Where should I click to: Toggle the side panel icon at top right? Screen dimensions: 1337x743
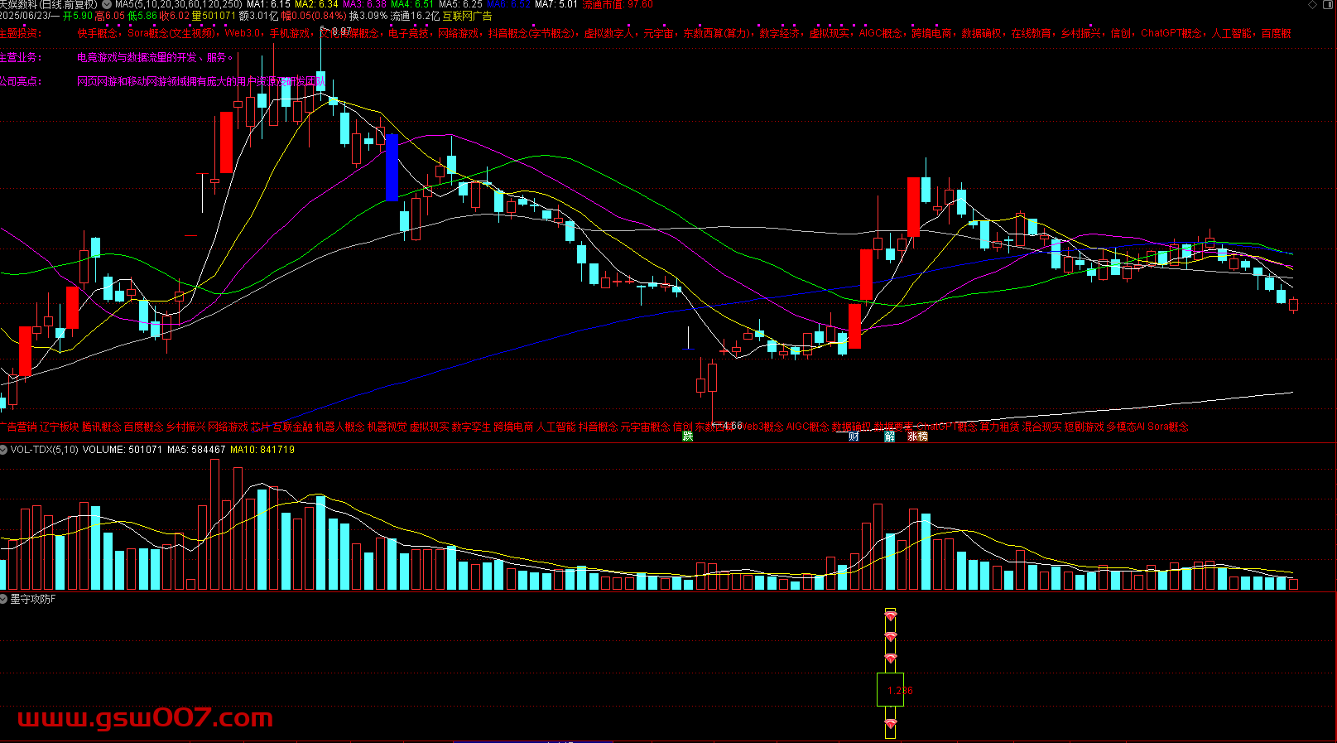[1327, 4]
